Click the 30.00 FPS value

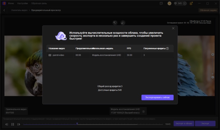tap(129, 55)
